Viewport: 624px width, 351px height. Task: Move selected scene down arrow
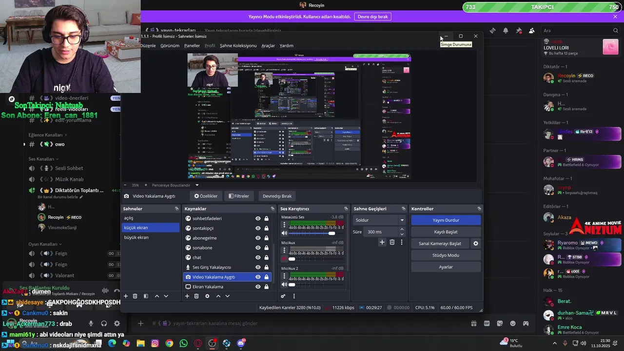click(x=166, y=296)
